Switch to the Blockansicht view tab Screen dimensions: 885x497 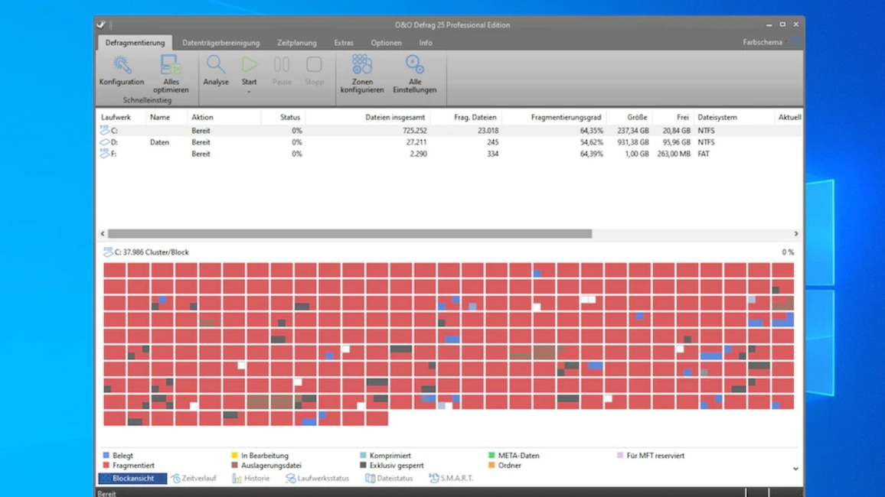pyautogui.click(x=132, y=479)
